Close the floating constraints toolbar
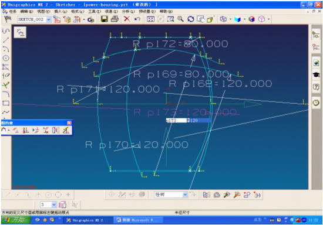Screen dimensions: 323x225 [69, 123]
